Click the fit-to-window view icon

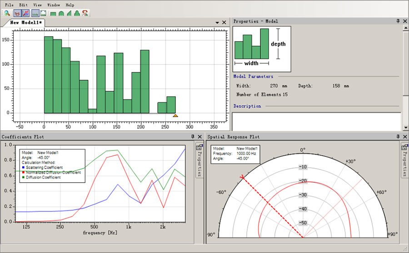pyautogui.click(x=43, y=13)
